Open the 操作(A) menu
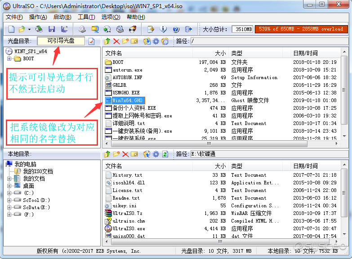Screen dimensions: 352x259 (x=38, y=17)
